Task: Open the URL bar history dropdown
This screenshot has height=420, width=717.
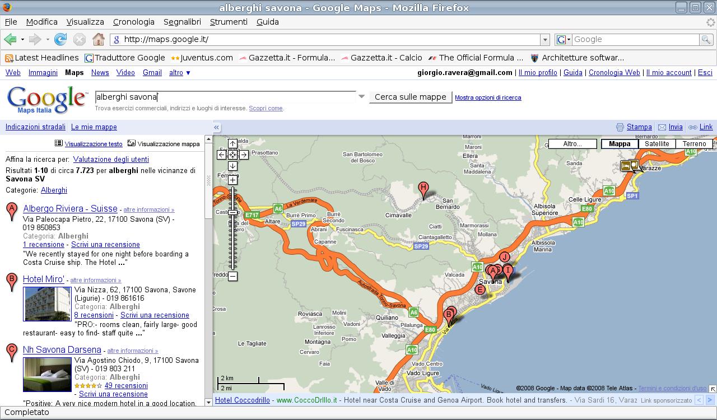Action: 544,39
